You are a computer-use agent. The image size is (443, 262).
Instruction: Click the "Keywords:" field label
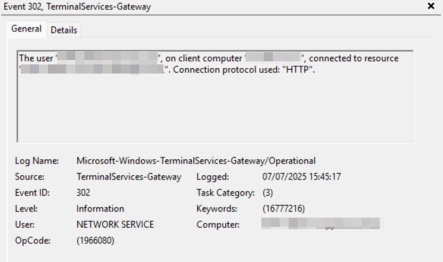tap(217, 208)
